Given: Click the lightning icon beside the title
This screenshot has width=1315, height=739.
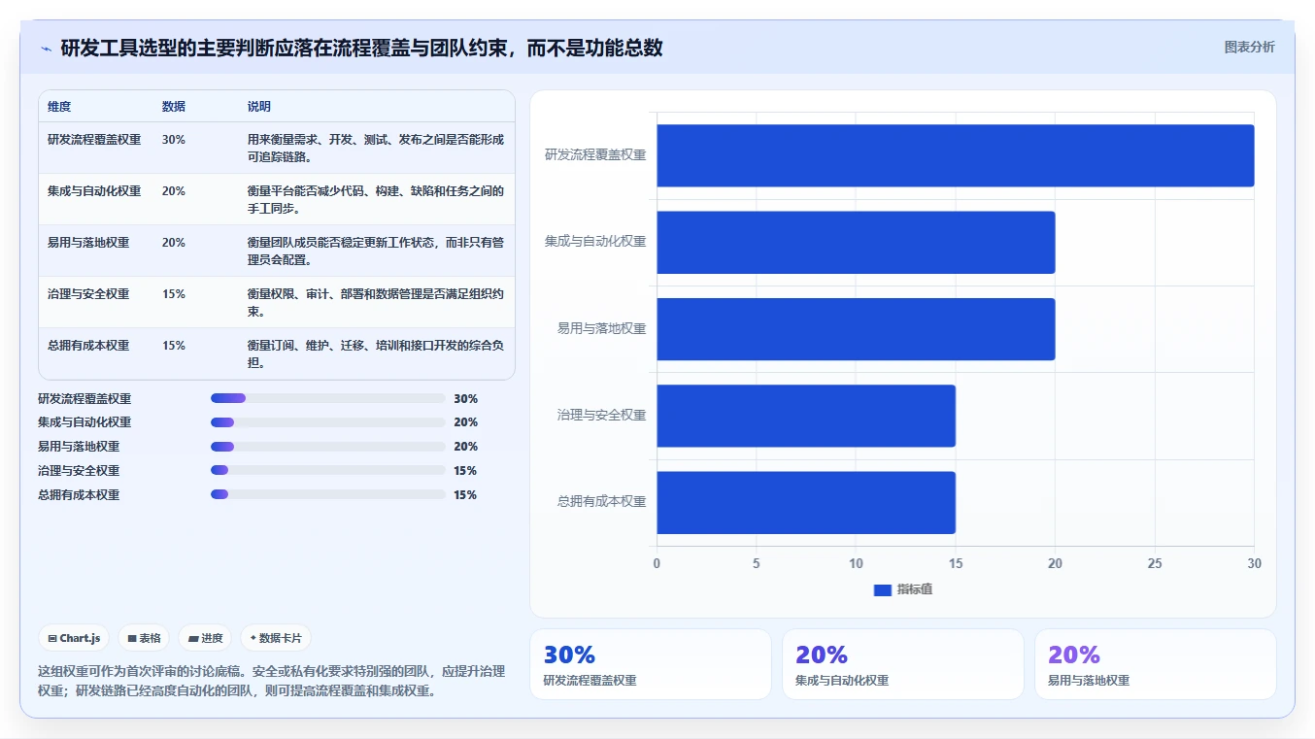Looking at the screenshot, I should 46,49.
